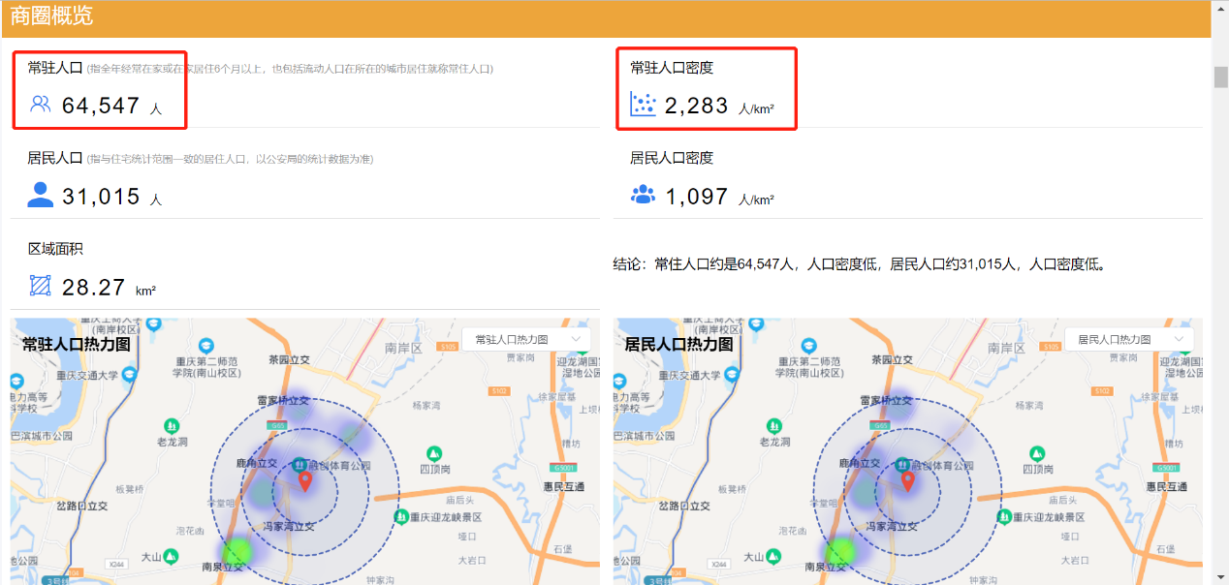Click the chevron arrow in 居民人口热力图 selector
1229x585 pixels.
pyautogui.click(x=1179, y=339)
